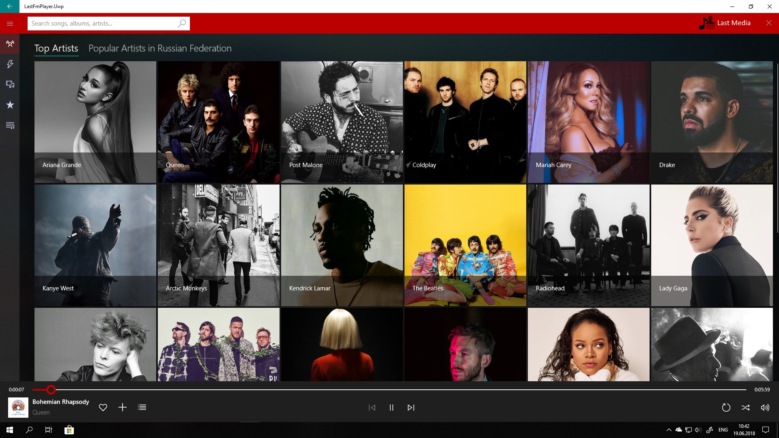779x438 pixels.
Task: Add current track with plus icon
Action: (x=123, y=408)
